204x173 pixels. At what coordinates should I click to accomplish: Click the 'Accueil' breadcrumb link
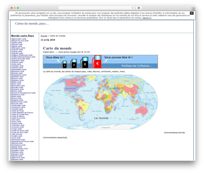[x=44, y=36]
